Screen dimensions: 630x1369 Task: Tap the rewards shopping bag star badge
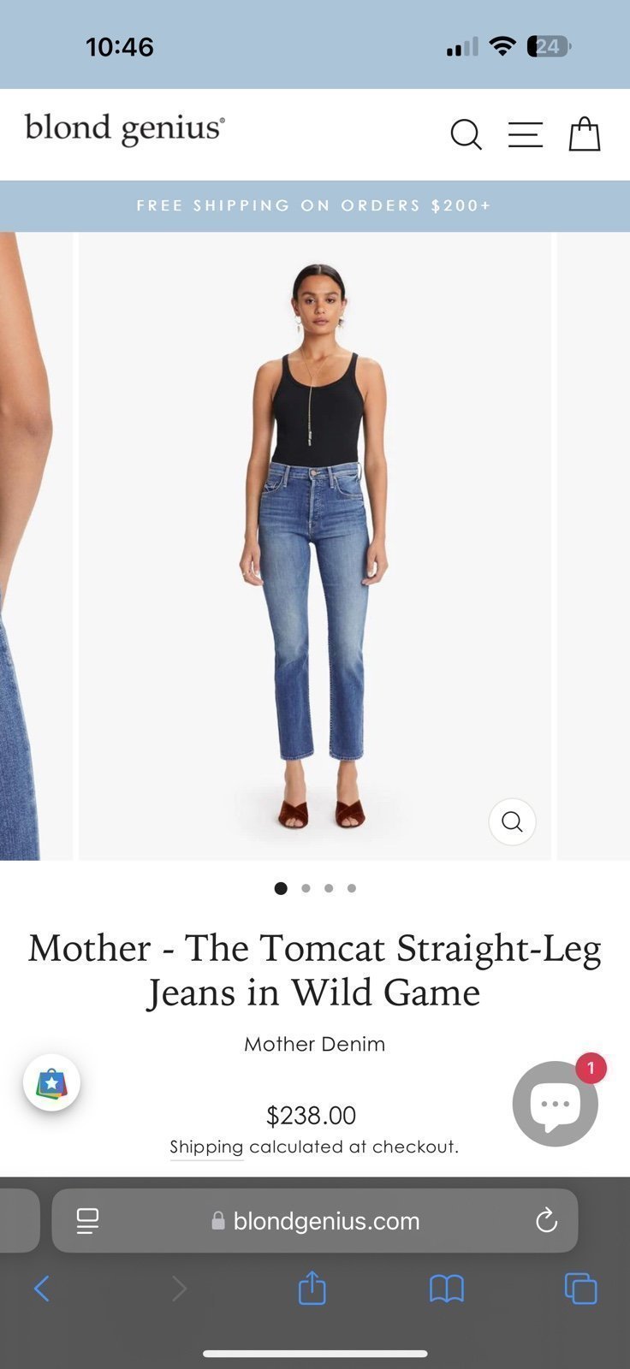point(51,1083)
